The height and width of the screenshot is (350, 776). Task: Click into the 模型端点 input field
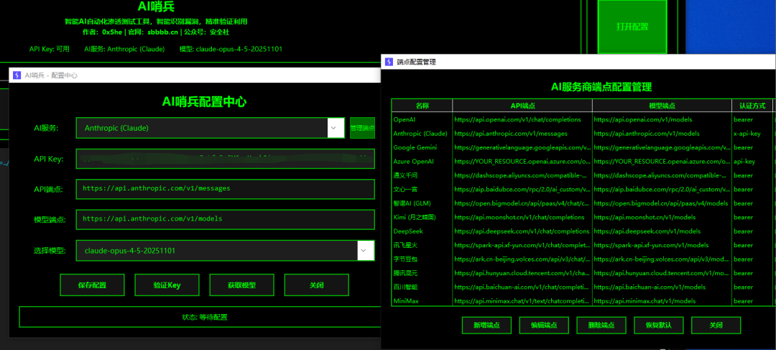tap(225, 219)
